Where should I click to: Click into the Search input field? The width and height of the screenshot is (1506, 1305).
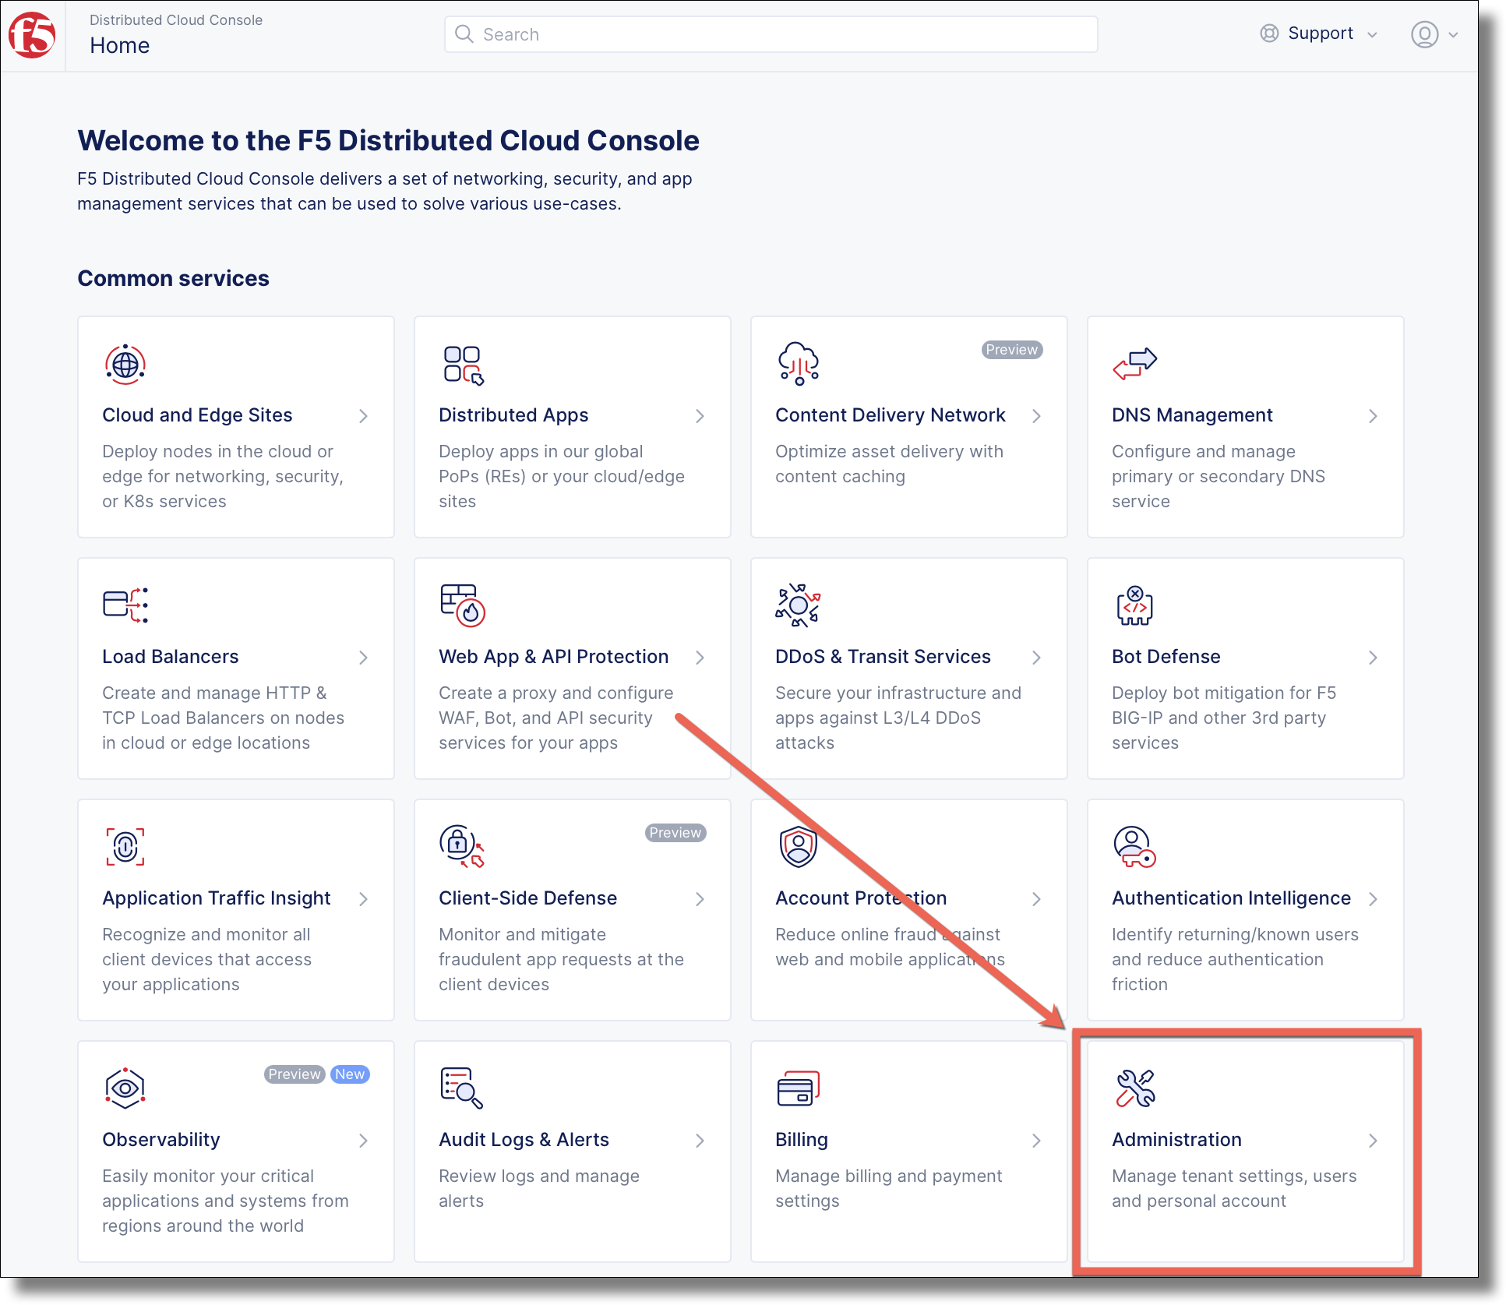(x=771, y=34)
